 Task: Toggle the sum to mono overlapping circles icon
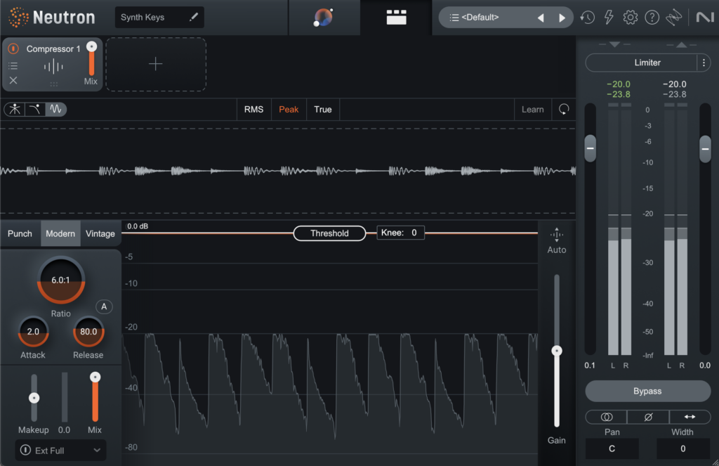click(606, 417)
